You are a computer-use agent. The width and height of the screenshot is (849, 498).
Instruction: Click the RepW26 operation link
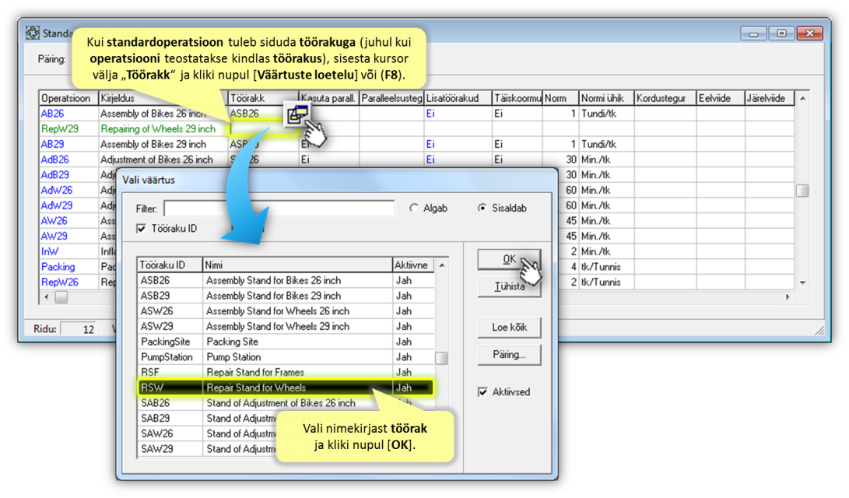pos(60,282)
